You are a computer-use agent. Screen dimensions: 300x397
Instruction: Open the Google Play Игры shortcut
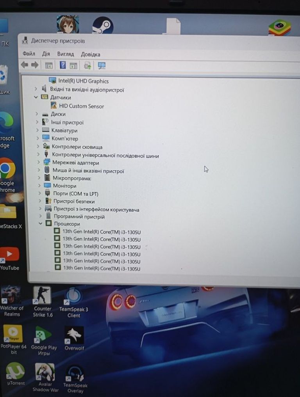coord(44,340)
